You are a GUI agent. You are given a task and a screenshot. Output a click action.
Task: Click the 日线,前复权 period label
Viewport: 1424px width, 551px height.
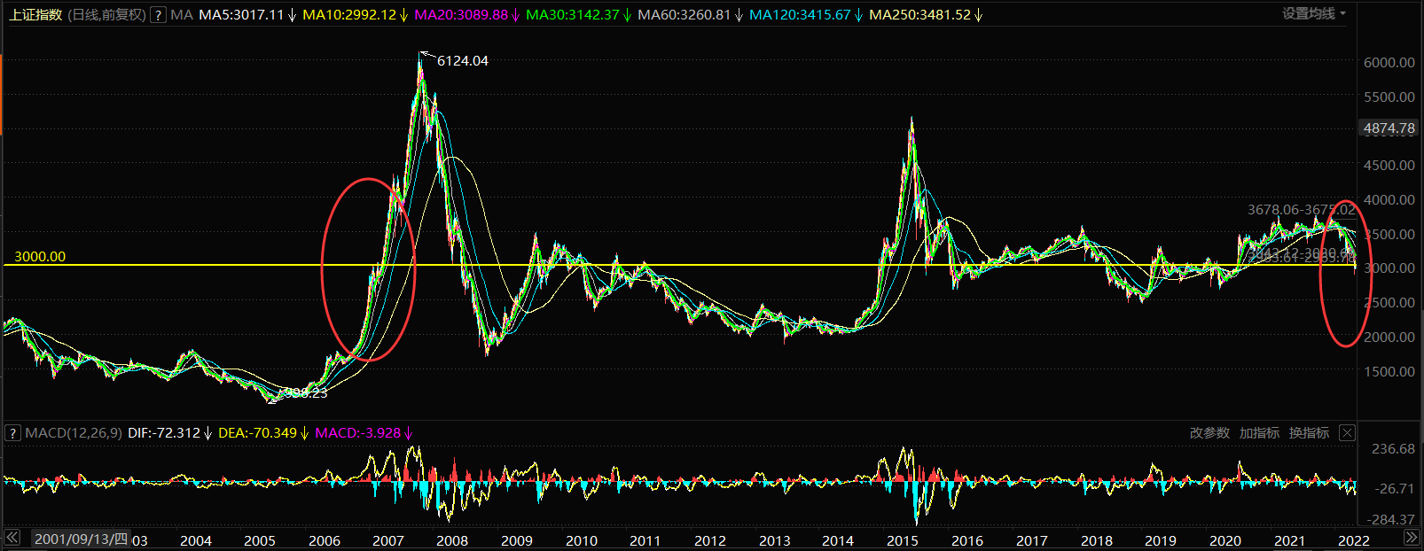click(x=106, y=15)
